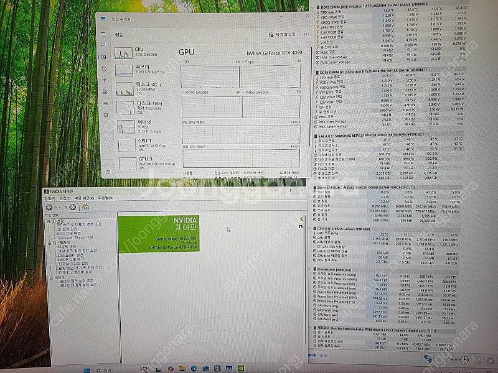Screen dimensions: 498x373
Task: Open Microsoft Edge from the taskbar
Action: click(194, 369)
